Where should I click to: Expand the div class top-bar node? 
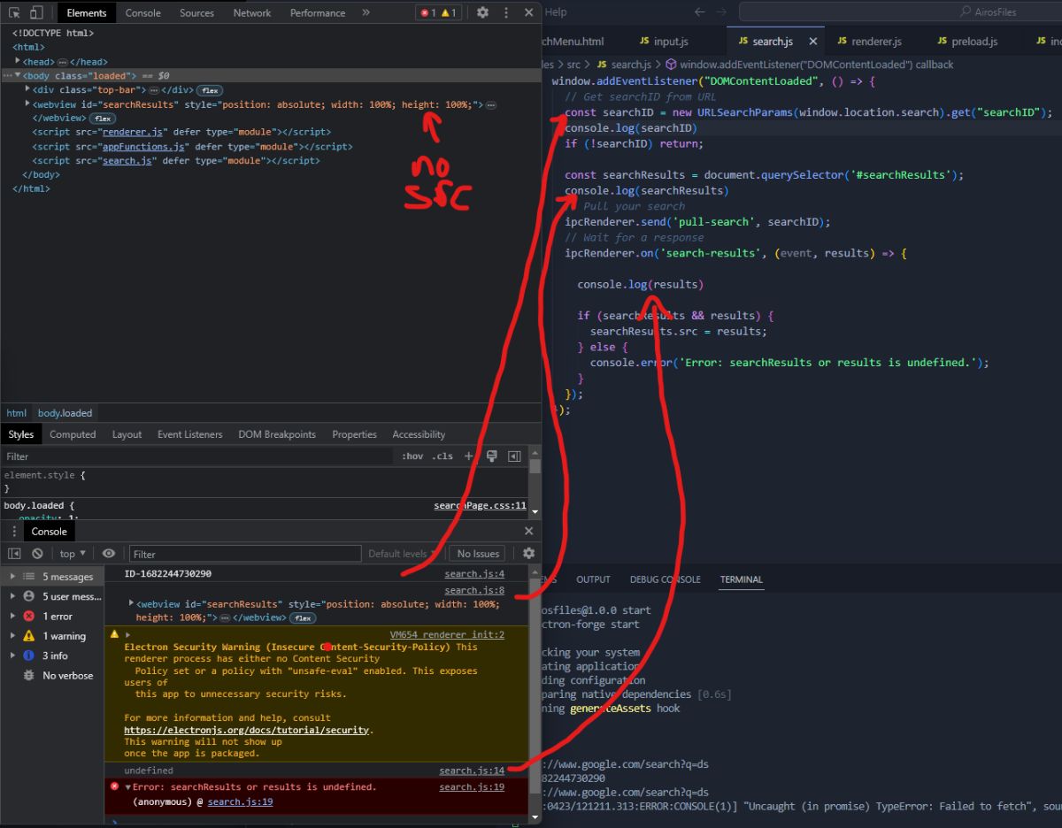[x=27, y=89]
